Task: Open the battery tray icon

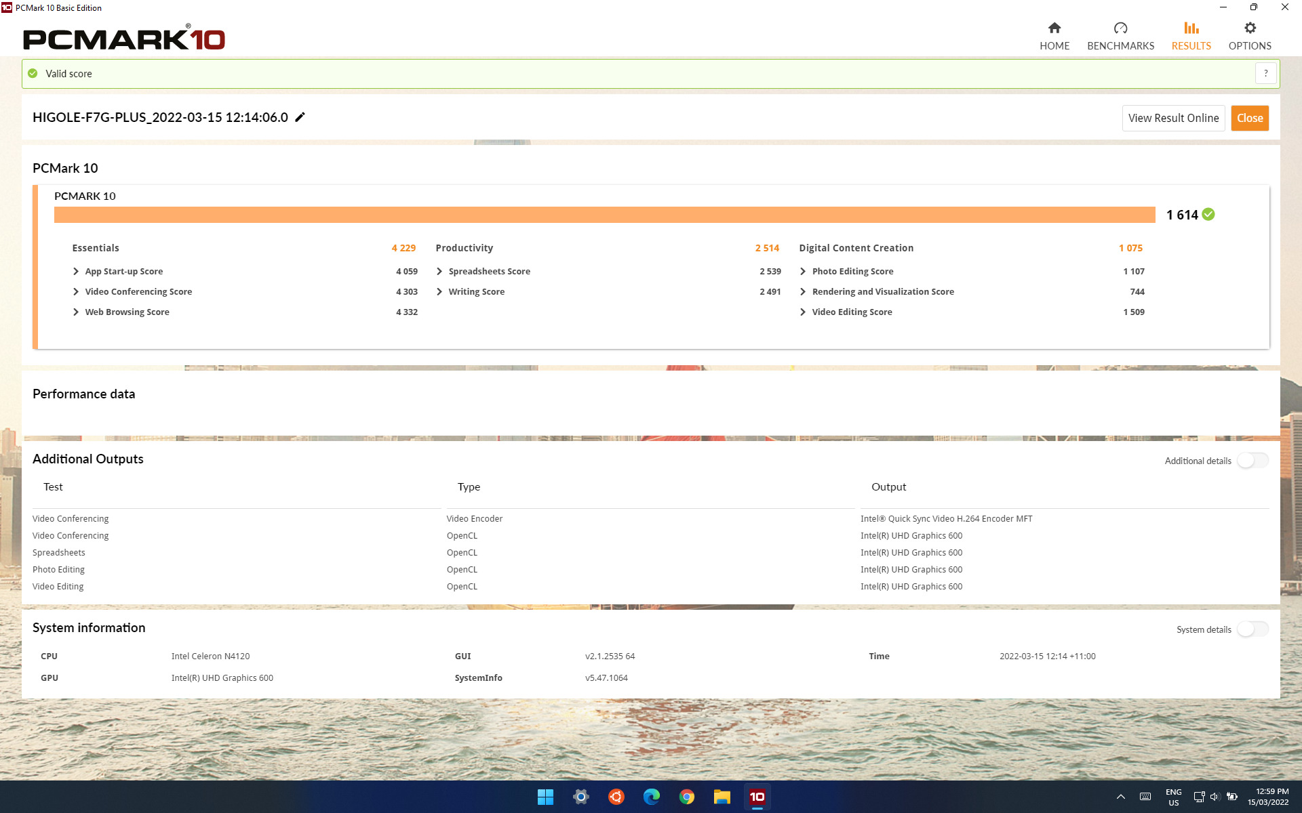Action: pyautogui.click(x=1232, y=797)
